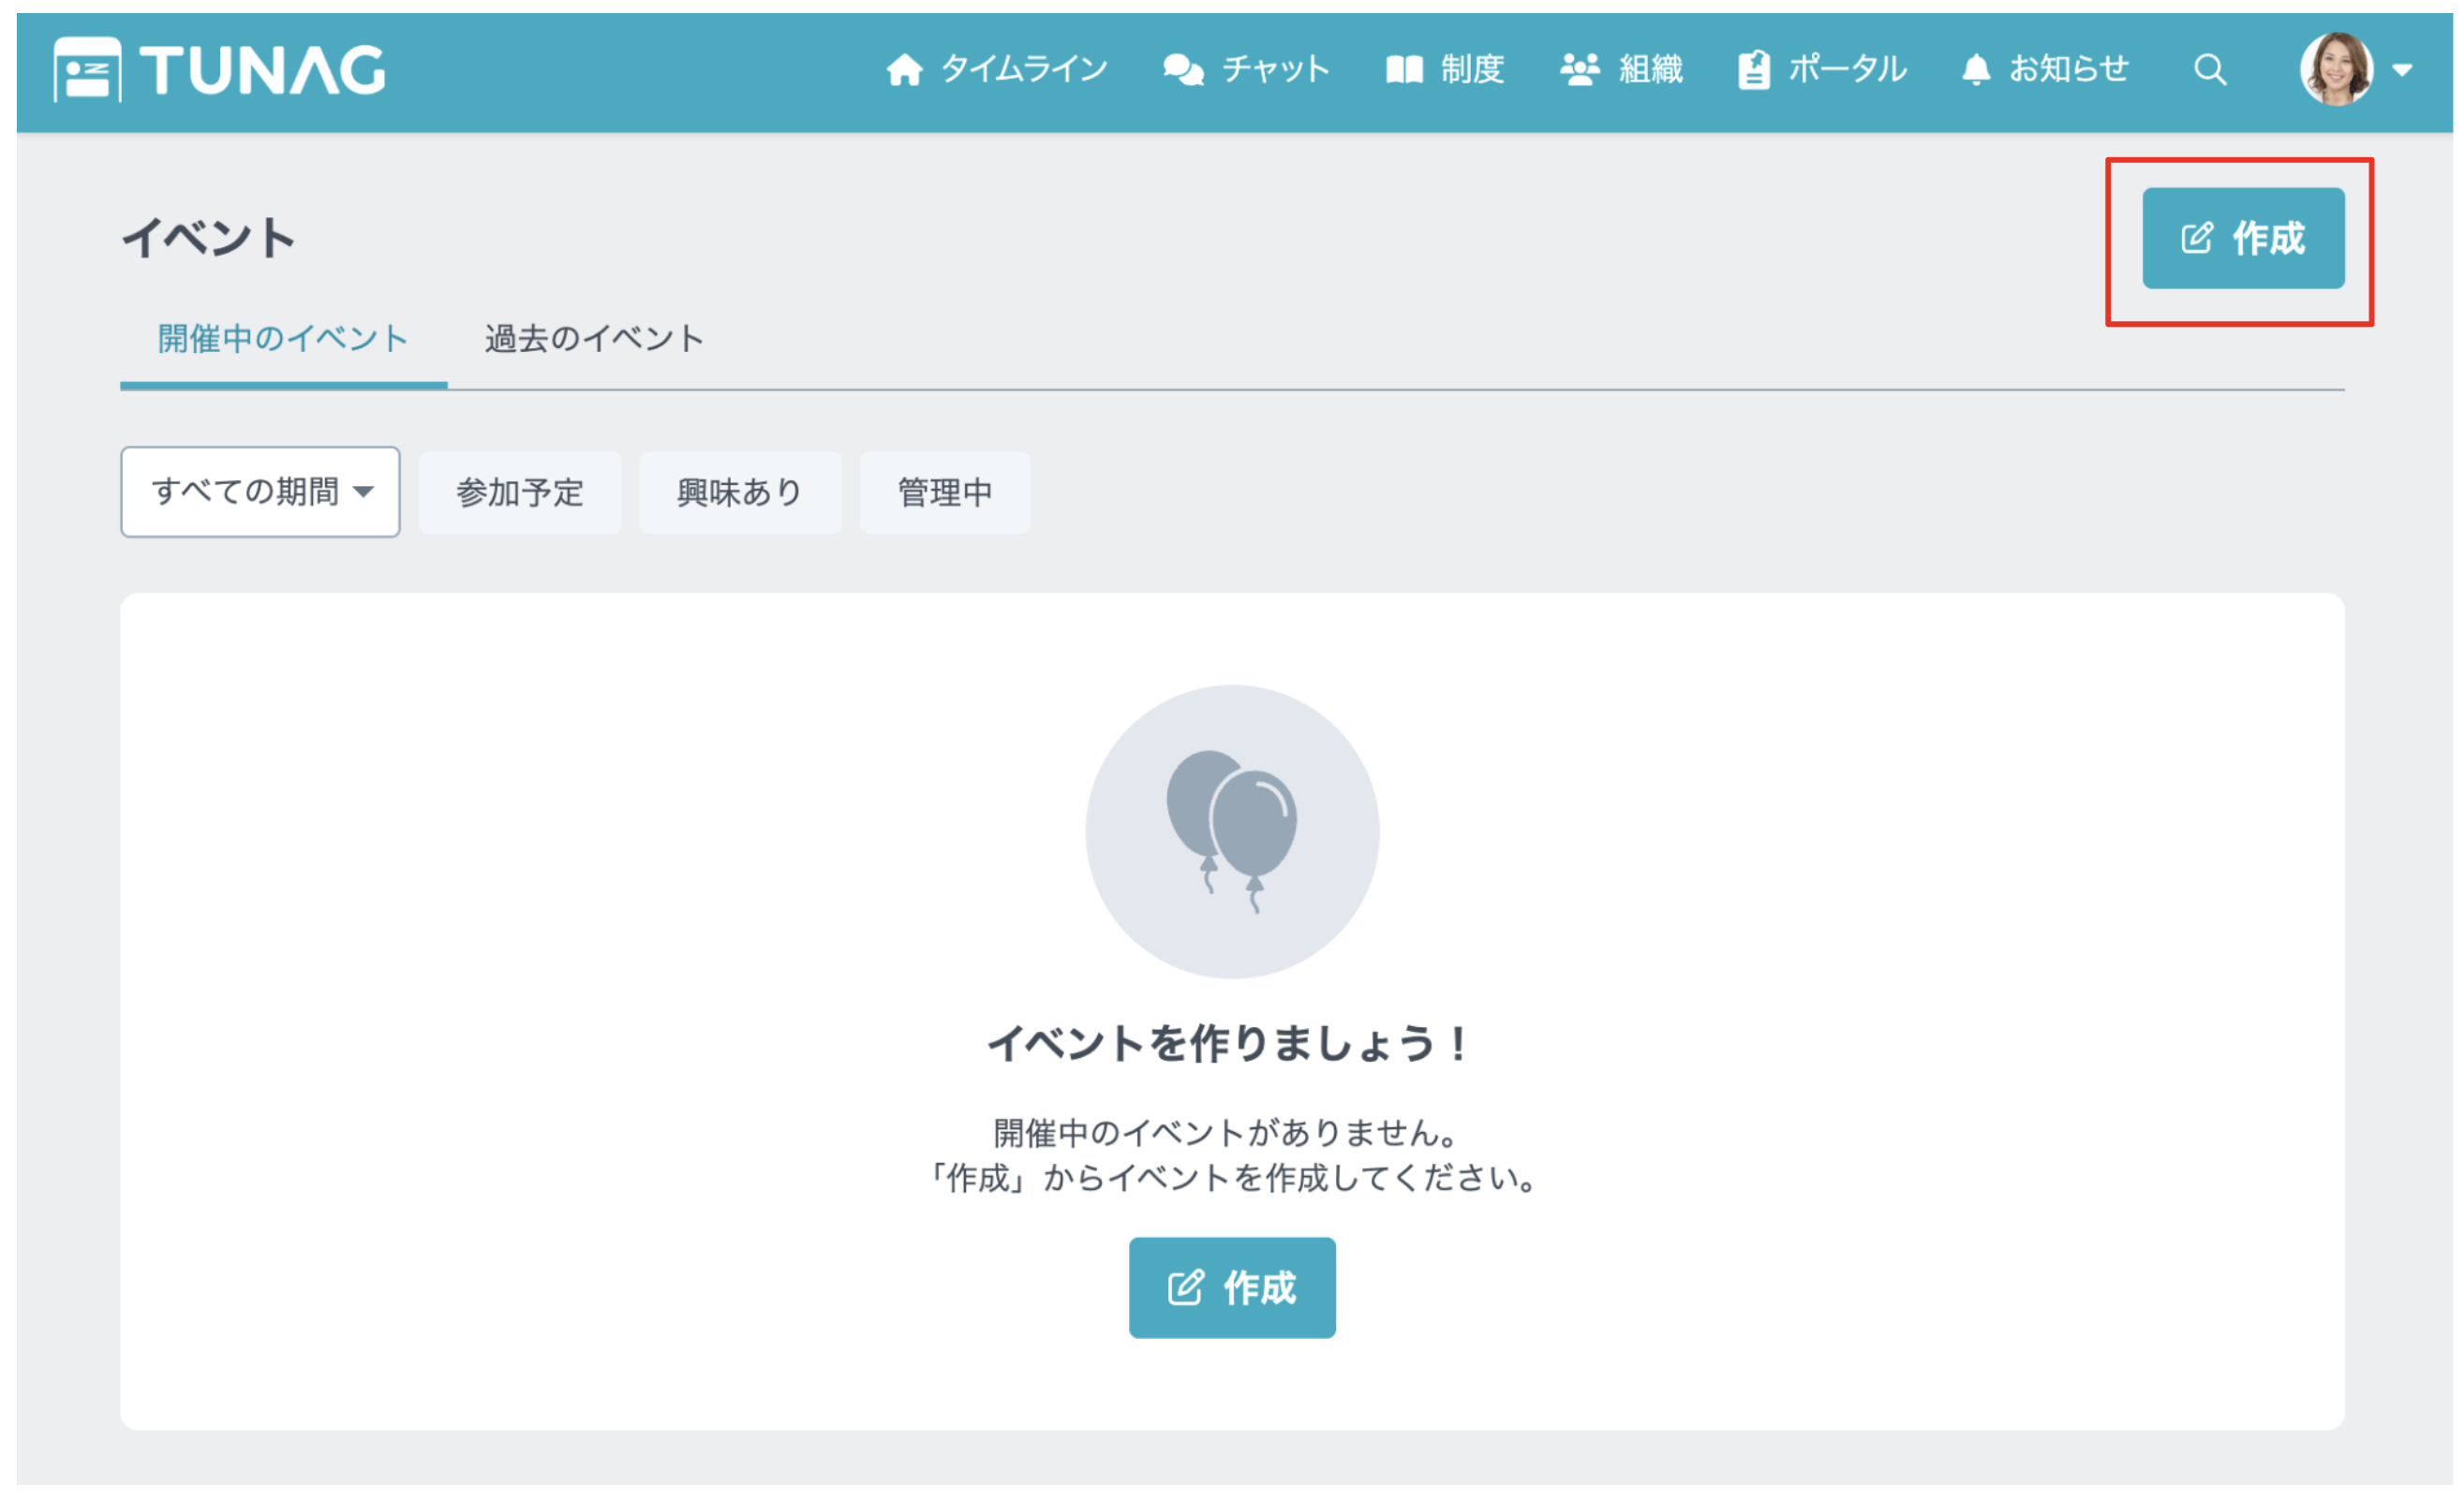The height and width of the screenshot is (1498, 2464).
Task: Click the user profile picture thumbnail
Action: 2337,68
